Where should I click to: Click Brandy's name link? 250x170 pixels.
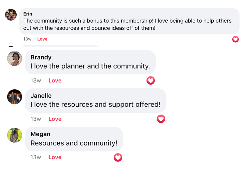41,57
